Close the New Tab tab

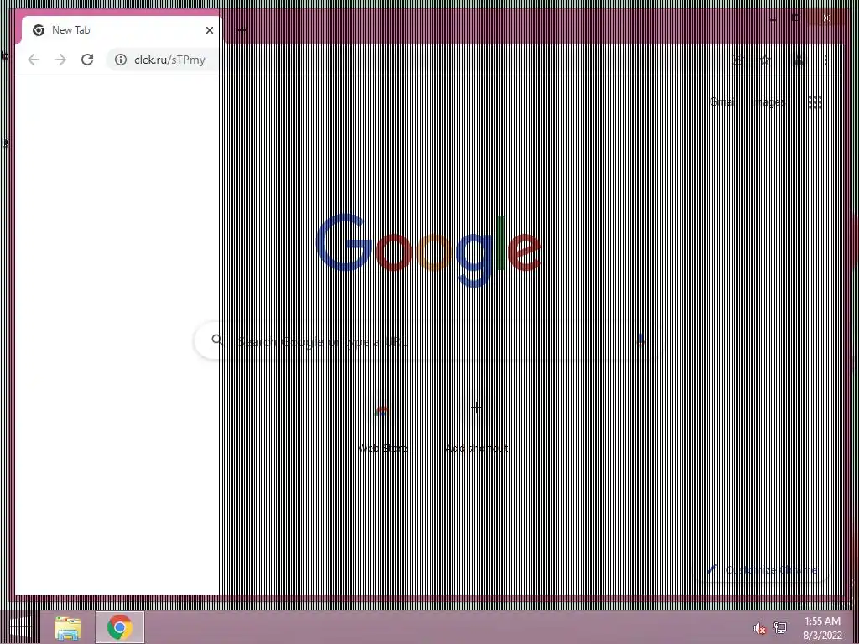click(x=209, y=30)
